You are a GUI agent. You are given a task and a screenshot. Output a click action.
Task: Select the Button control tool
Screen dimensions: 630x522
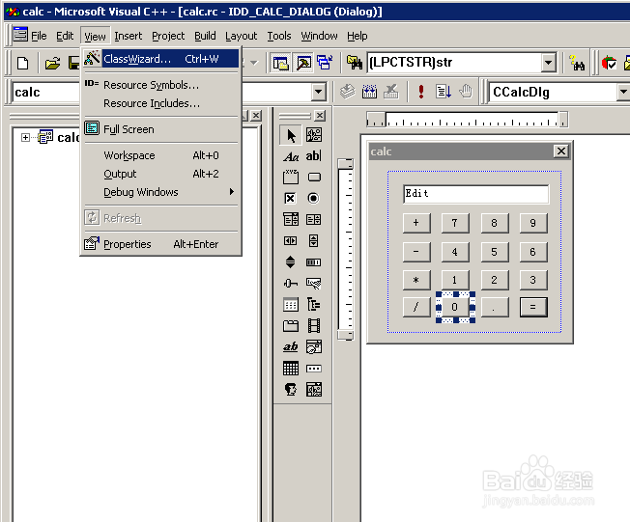[x=314, y=177]
